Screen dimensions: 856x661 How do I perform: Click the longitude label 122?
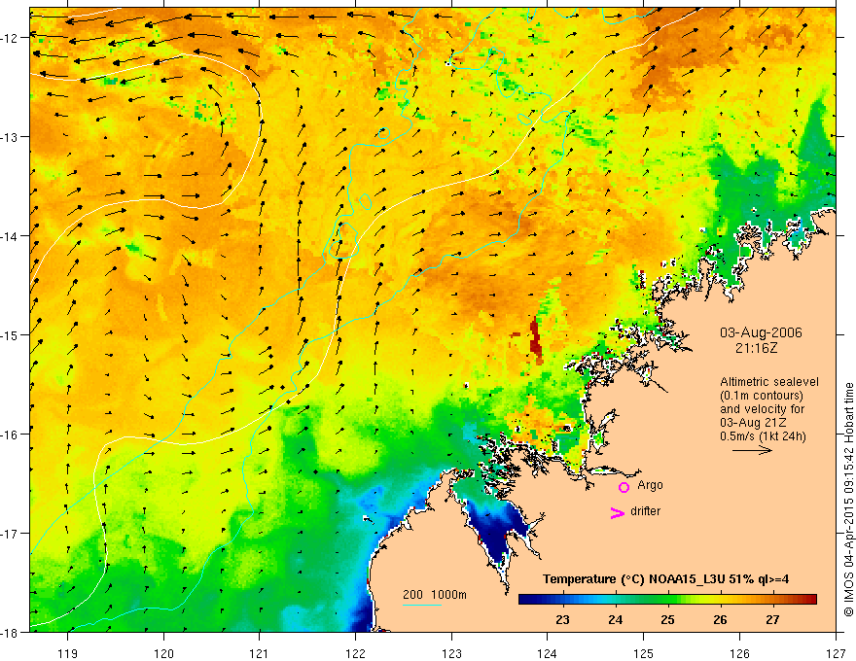(355, 654)
